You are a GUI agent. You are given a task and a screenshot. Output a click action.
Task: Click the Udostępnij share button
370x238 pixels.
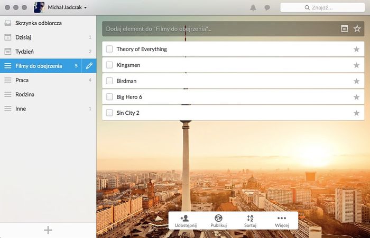point(185,221)
